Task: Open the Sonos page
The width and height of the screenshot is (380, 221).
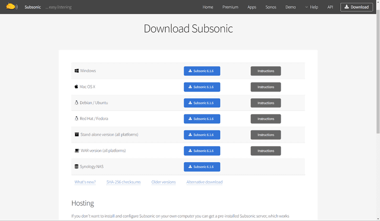Action: 271,7
